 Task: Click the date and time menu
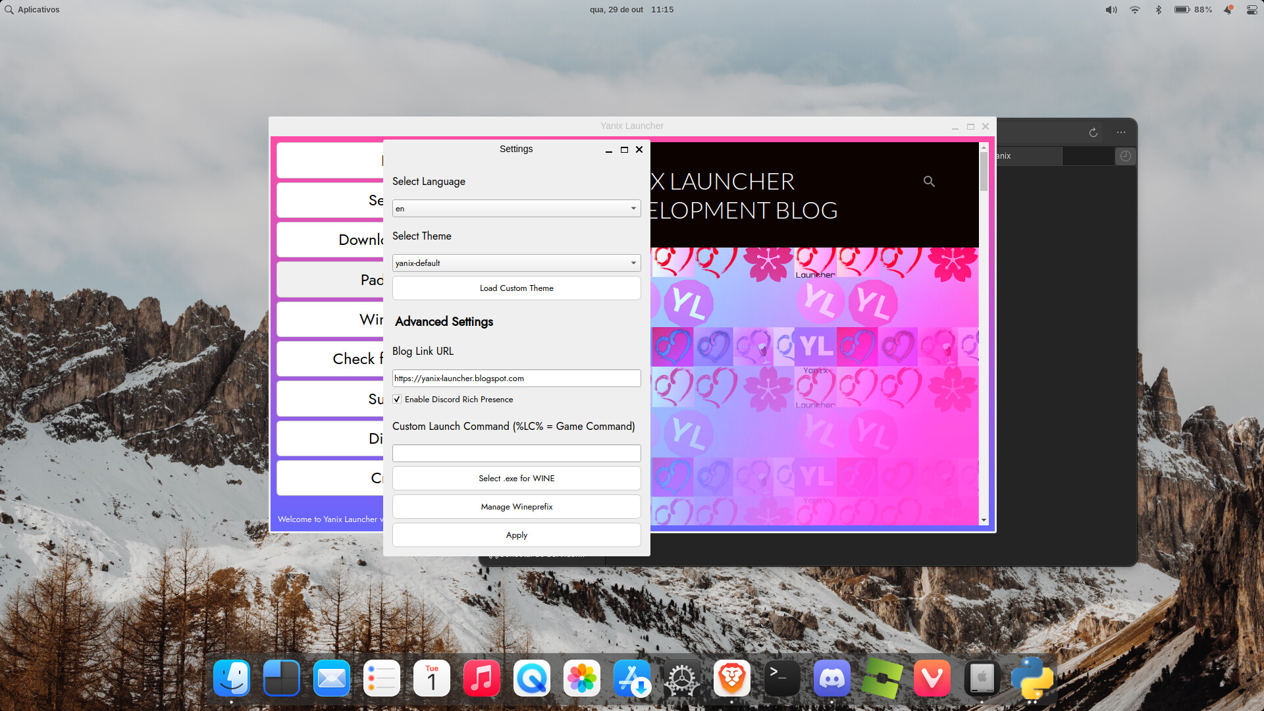point(631,10)
